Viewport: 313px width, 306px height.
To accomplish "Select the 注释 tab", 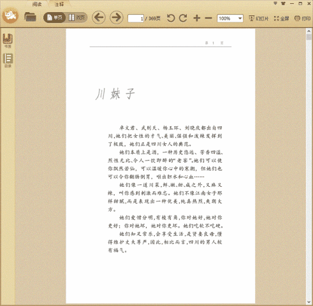I will coord(59,4).
